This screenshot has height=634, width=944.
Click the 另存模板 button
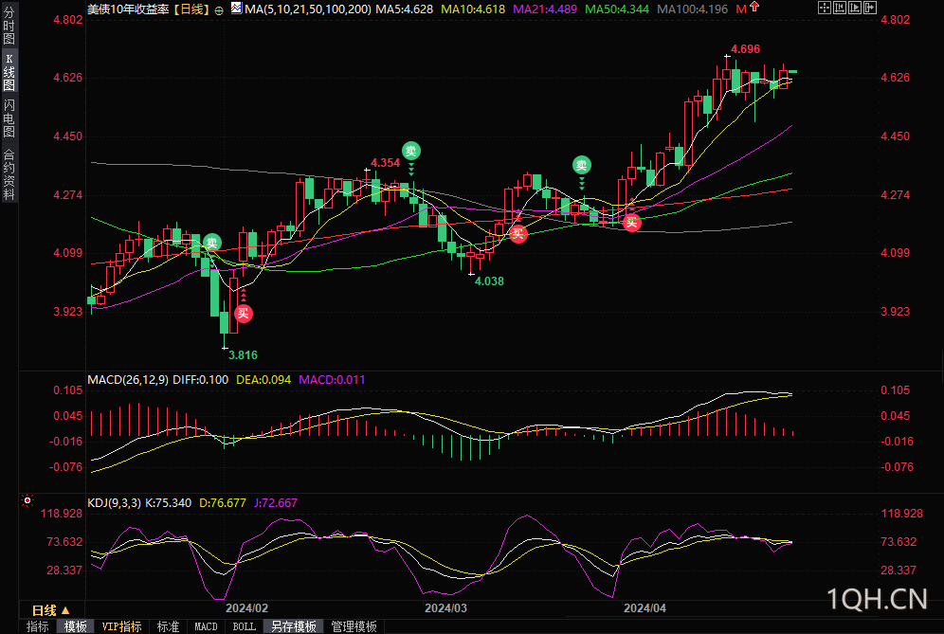pos(294,626)
